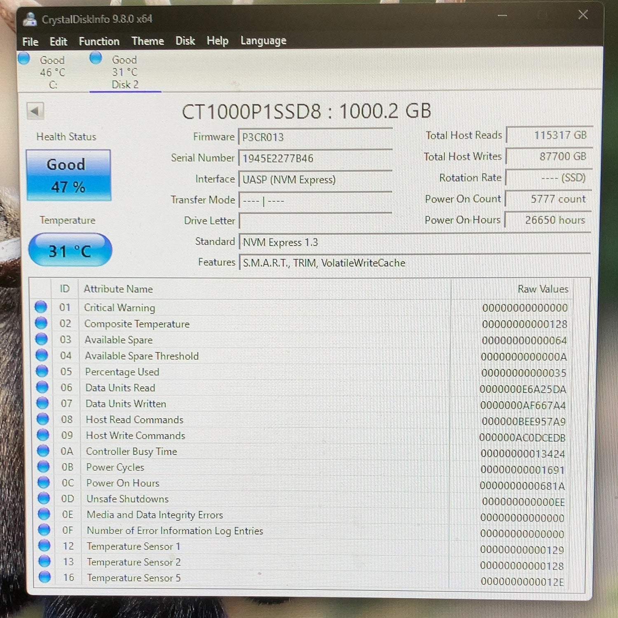
Task: Click the status orb beside Controller Busy Time
Action: [x=43, y=451]
